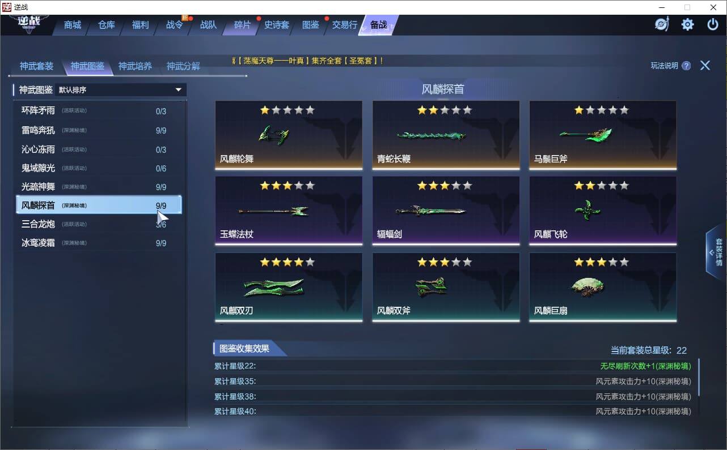The height and width of the screenshot is (450, 727).
Task: Open the 交易行 tab
Action: tap(345, 25)
